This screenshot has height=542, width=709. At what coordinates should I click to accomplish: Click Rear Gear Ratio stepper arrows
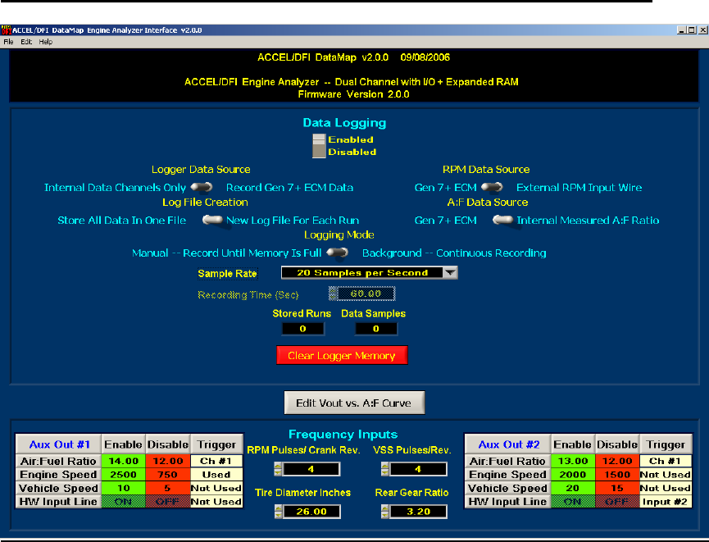point(384,512)
